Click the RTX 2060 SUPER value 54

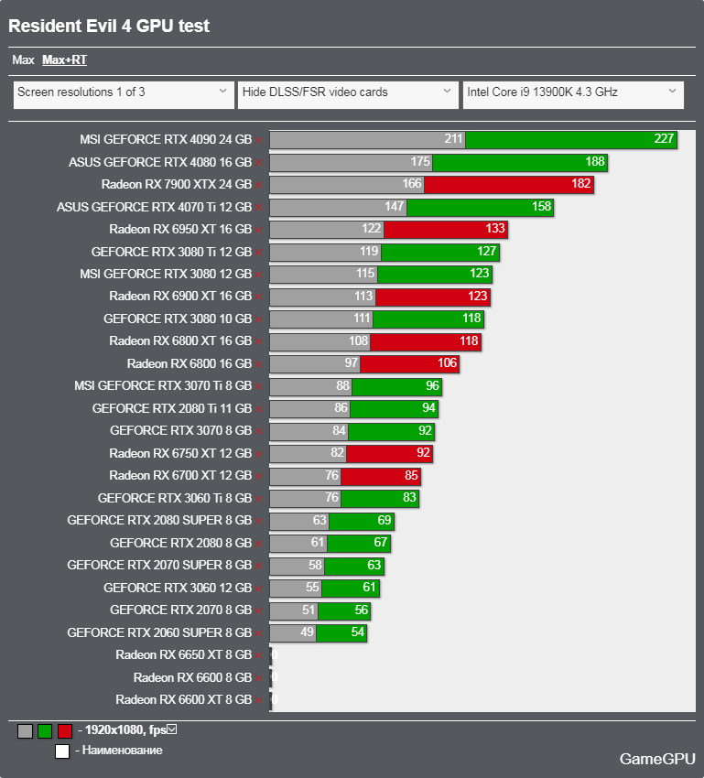[358, 632]
